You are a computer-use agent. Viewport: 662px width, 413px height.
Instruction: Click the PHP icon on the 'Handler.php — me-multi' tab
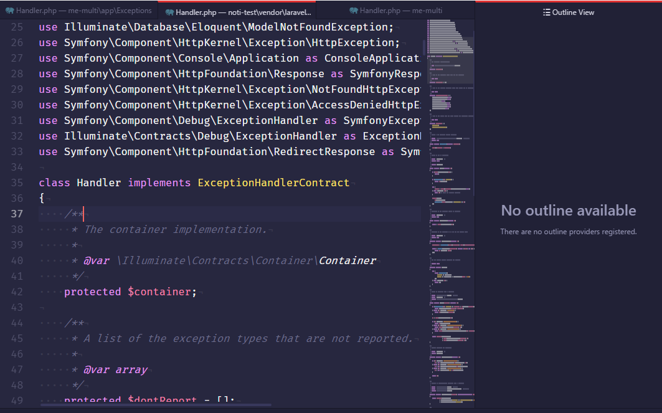tap(353, 11)
